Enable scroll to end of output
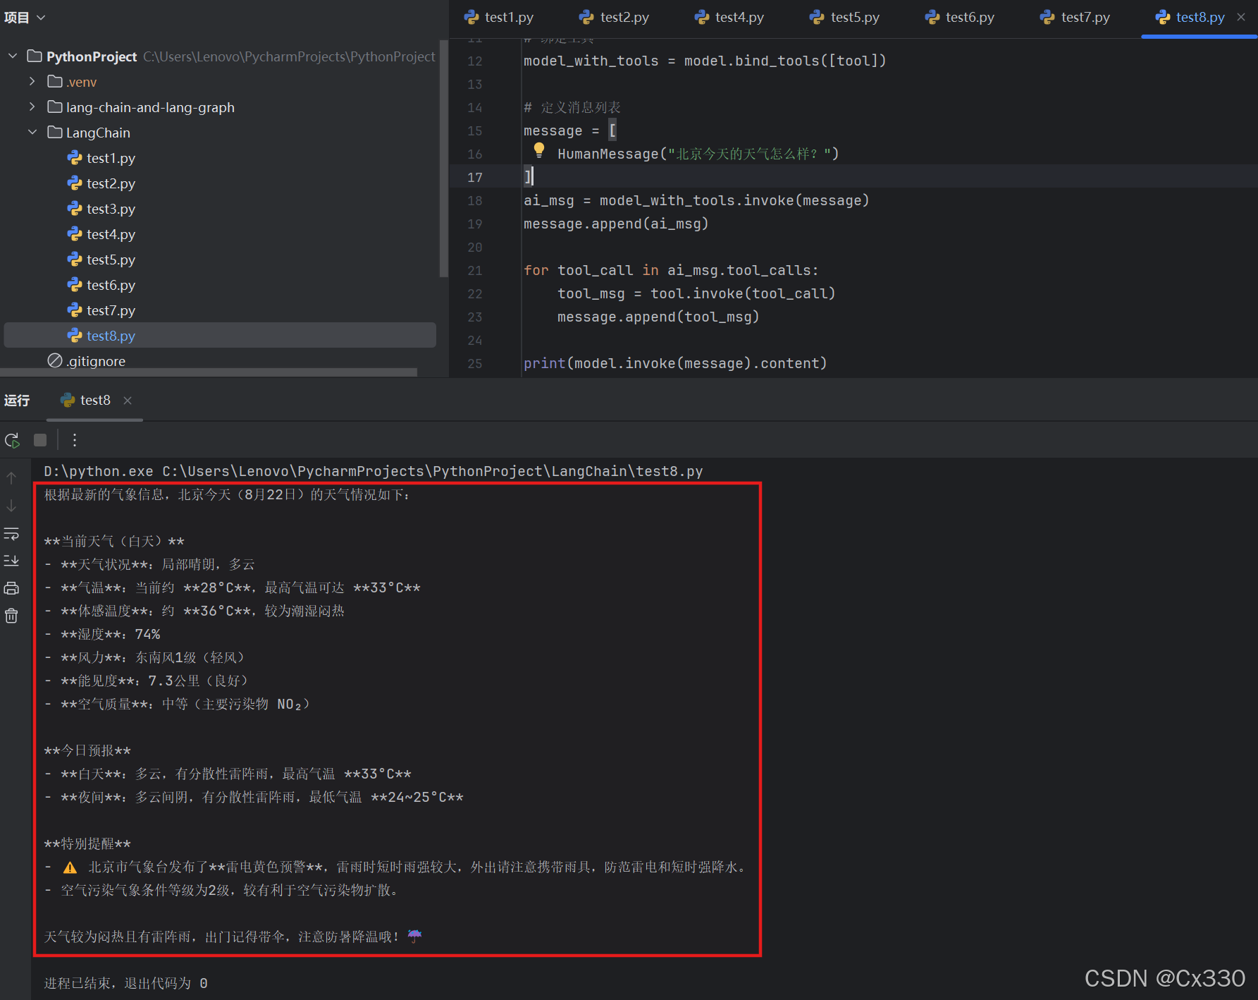The height and width of the screenshot is (1000, 1258). click(11, 561)
